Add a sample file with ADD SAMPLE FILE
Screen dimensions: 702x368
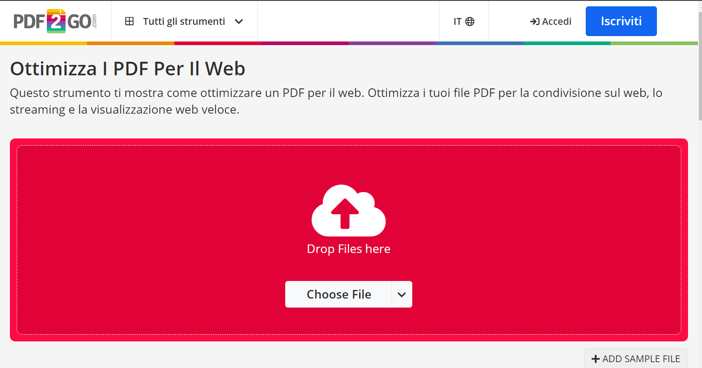[x=635, y=358]
